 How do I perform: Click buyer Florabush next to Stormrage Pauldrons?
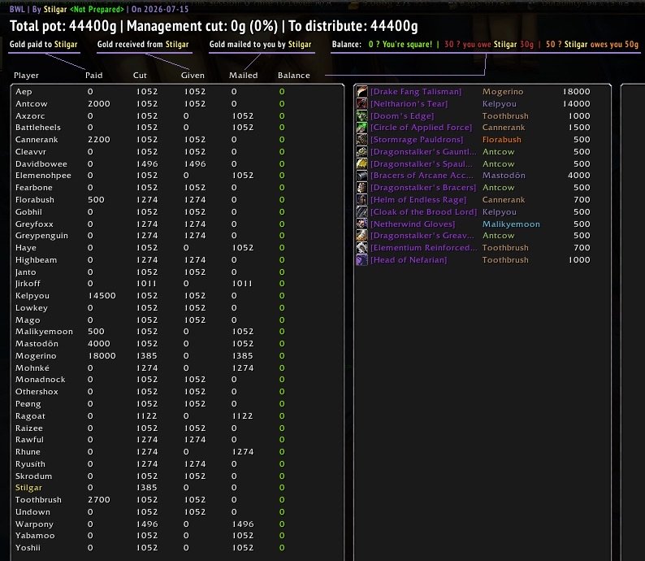click(x=501, y=140)
